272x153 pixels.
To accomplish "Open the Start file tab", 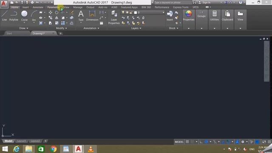I will [9, 33].
